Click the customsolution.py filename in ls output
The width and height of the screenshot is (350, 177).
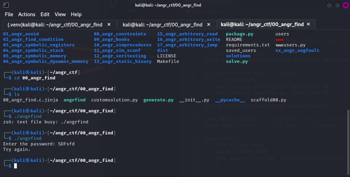coord(114,100)
